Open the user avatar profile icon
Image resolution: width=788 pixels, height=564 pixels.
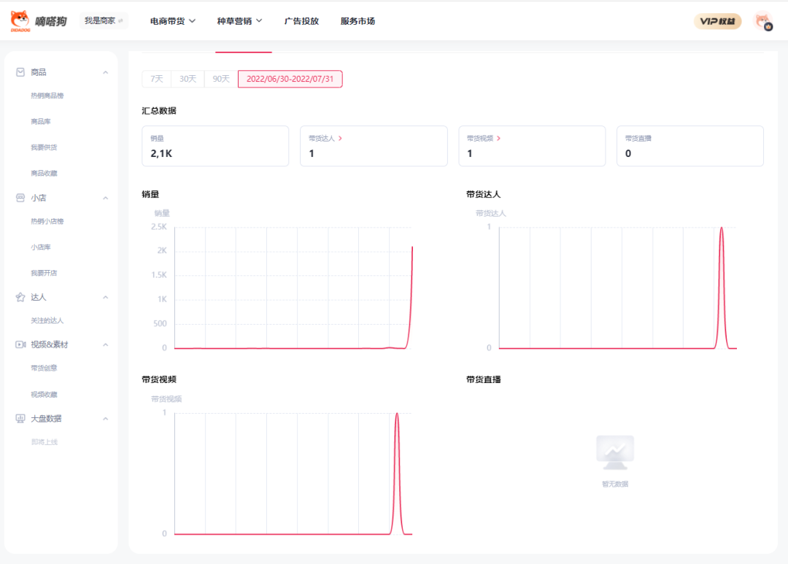pos(763,21)
